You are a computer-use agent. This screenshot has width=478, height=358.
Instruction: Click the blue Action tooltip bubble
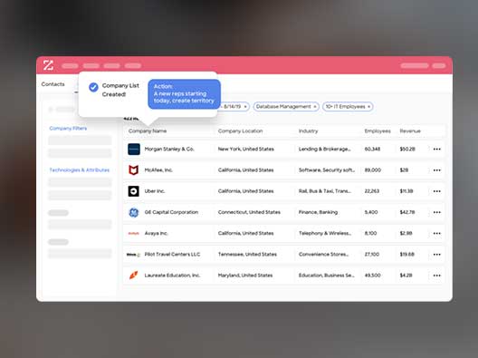(184, 94)
